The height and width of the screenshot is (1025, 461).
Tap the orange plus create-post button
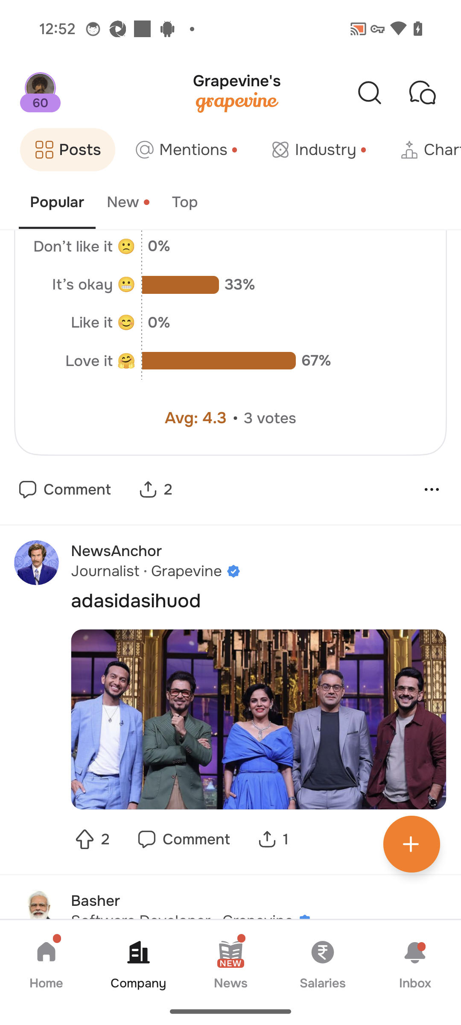(411, 844)
